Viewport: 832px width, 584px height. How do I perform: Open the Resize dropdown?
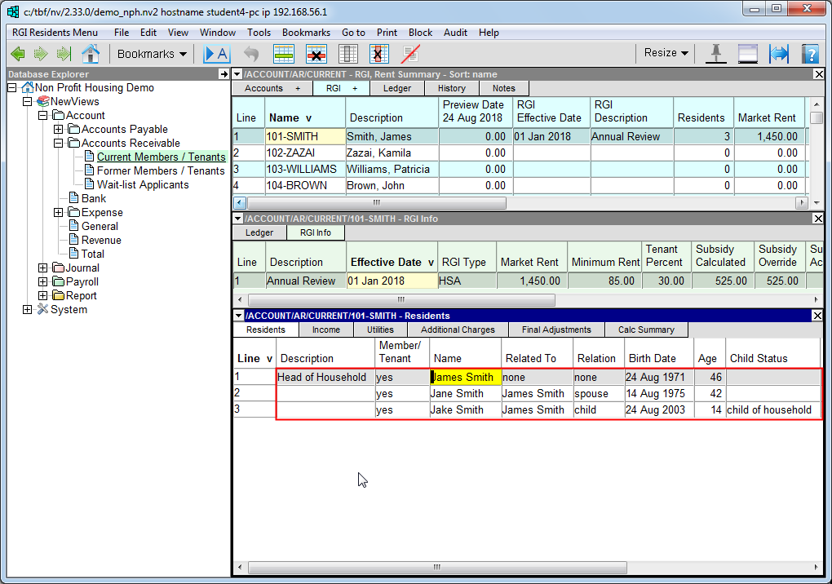[666, 53]
